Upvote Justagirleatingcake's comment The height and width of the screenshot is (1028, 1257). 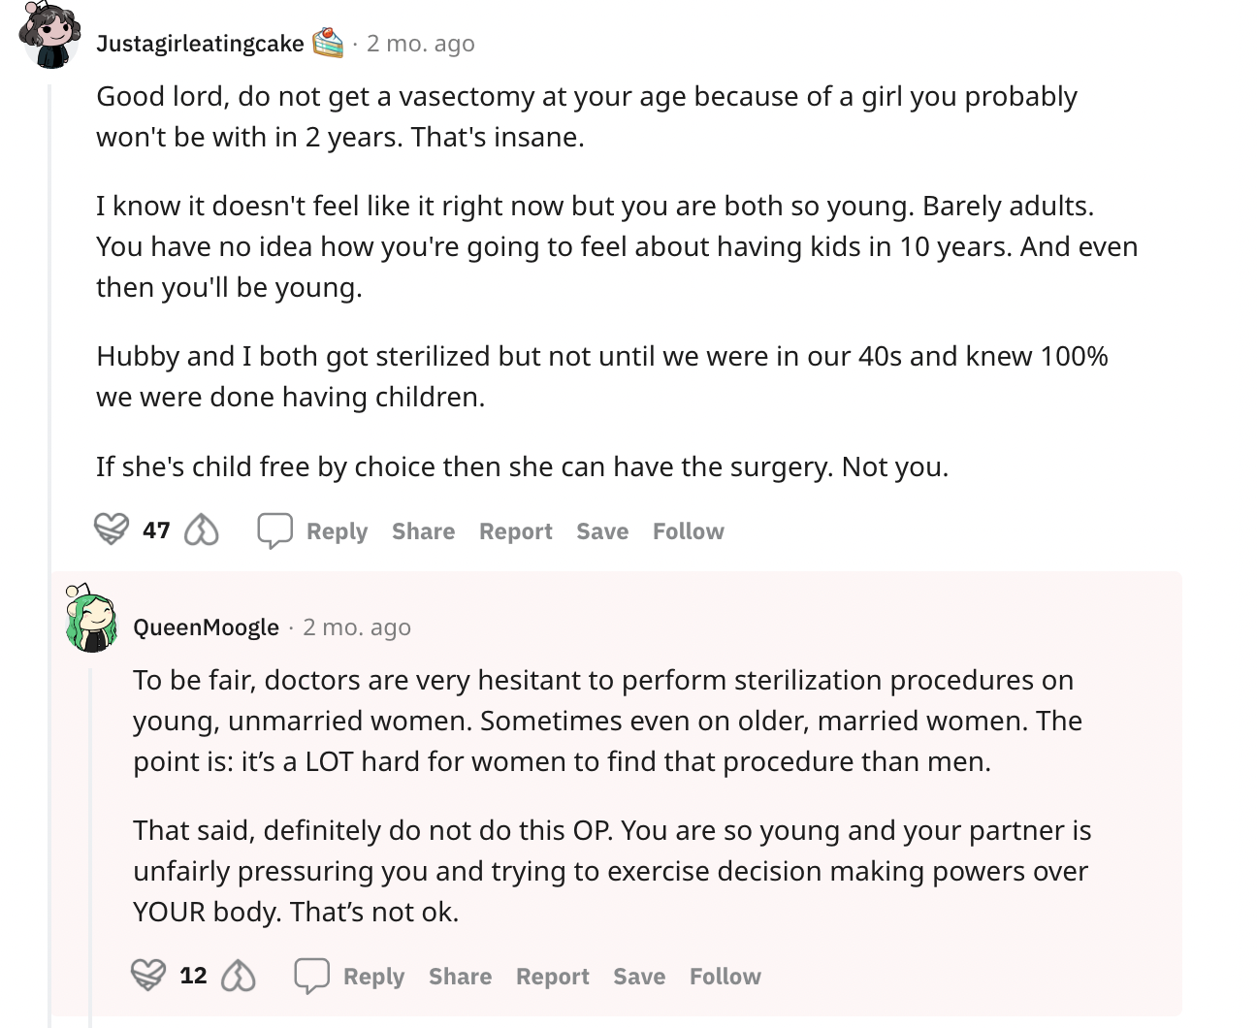coord(112,530)
